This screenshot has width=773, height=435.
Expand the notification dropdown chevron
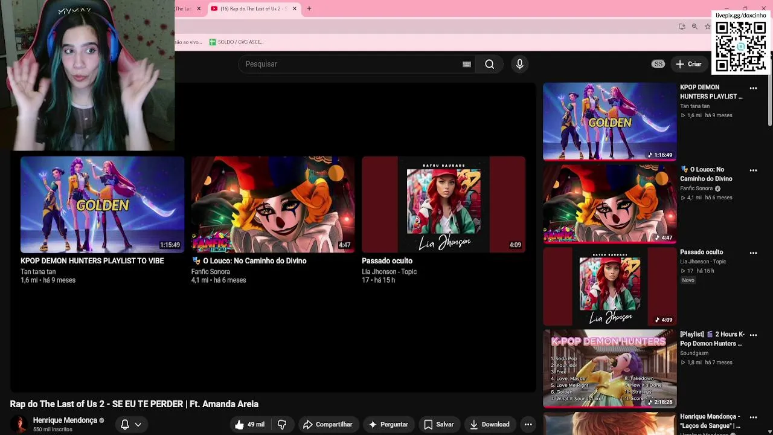point(138,425)
